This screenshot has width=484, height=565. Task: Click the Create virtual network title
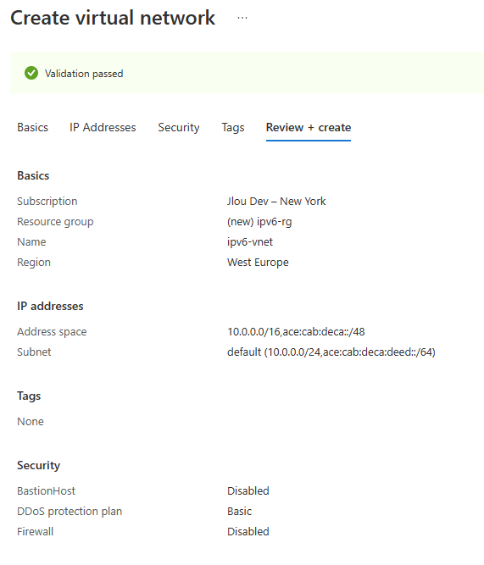pos(113,18)
